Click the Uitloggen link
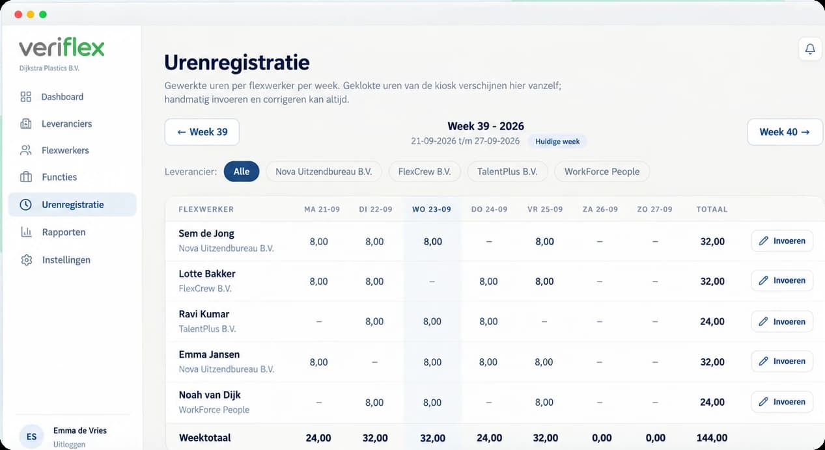The image size is (825, 450). (x=69, y=445)
